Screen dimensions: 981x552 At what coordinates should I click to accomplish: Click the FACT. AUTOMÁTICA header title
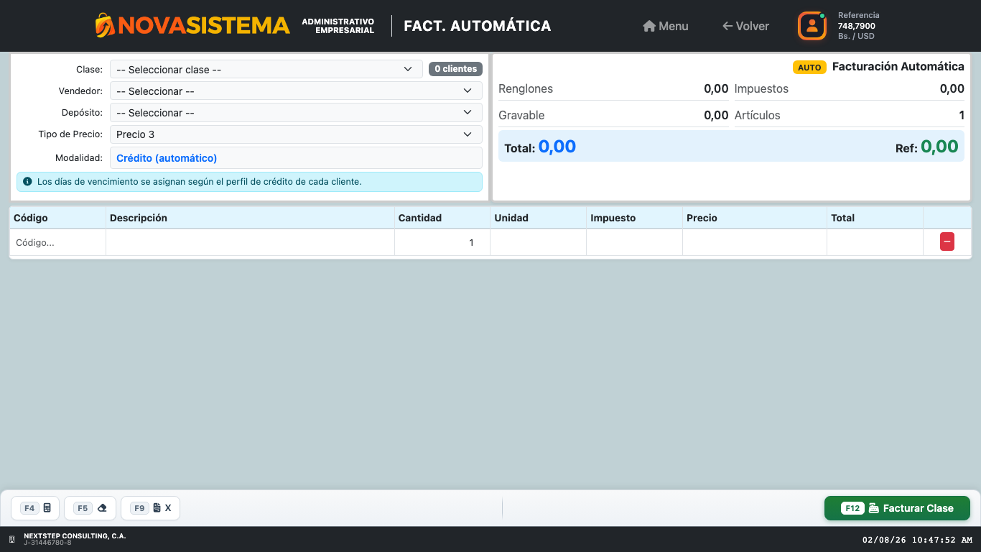tap(478, 26)
